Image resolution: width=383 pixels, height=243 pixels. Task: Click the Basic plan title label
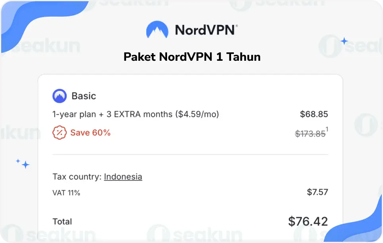pos(84,96)
